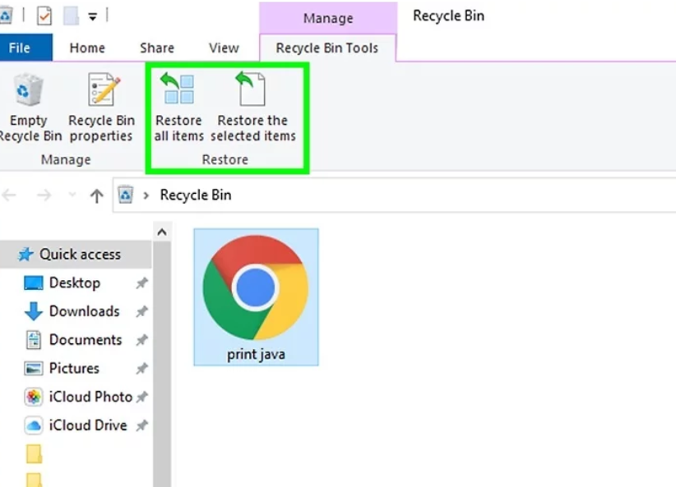
Task: Select Downloads in the navigation pane
Action: (x=84, y=311)
